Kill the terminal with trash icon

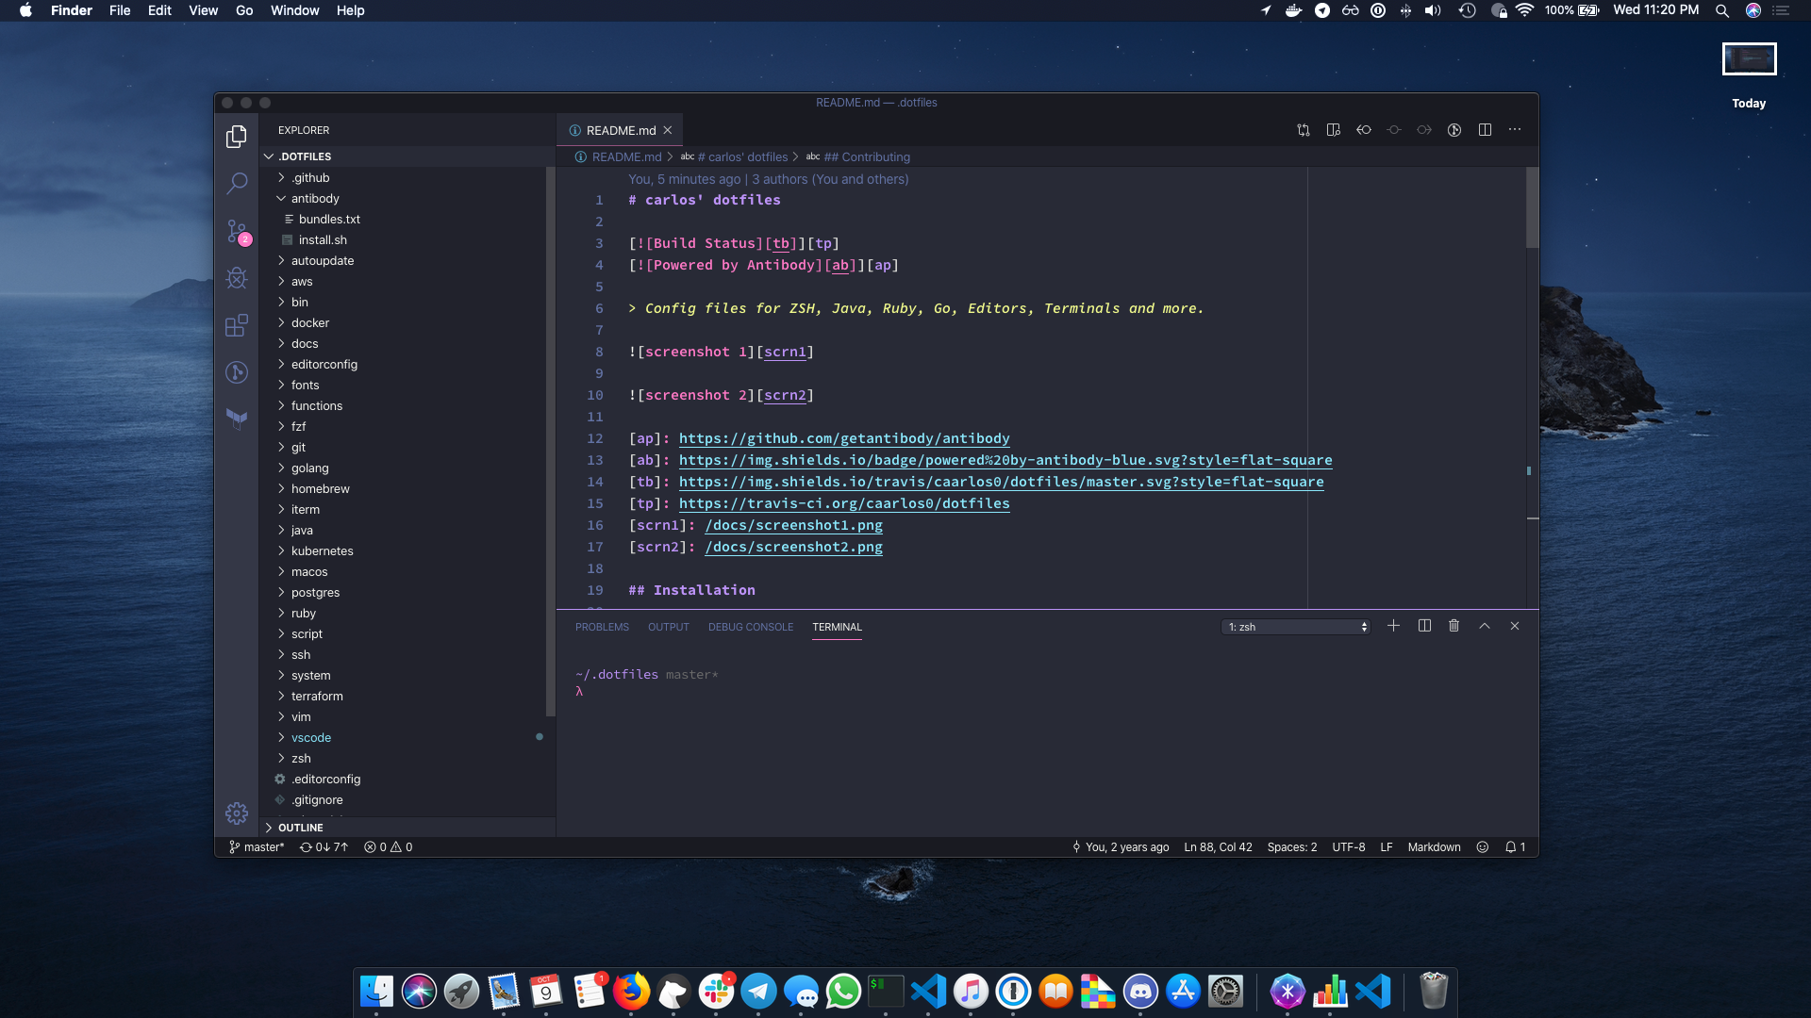tap(1454, 626)
